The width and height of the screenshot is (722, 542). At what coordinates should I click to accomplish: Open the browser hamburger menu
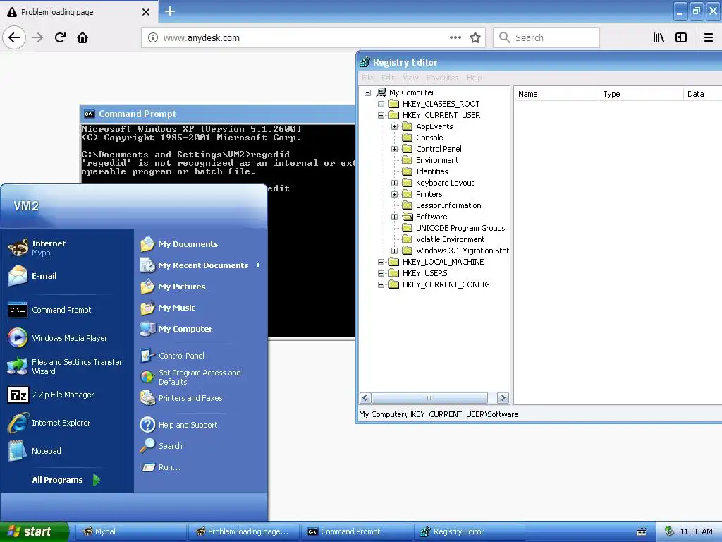point(709,37)
